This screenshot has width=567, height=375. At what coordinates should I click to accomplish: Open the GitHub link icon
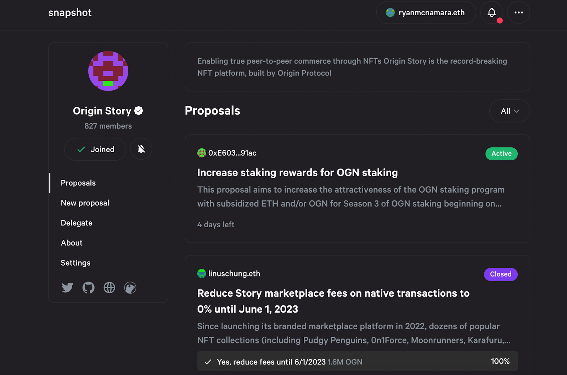click(x=89, y=288)
